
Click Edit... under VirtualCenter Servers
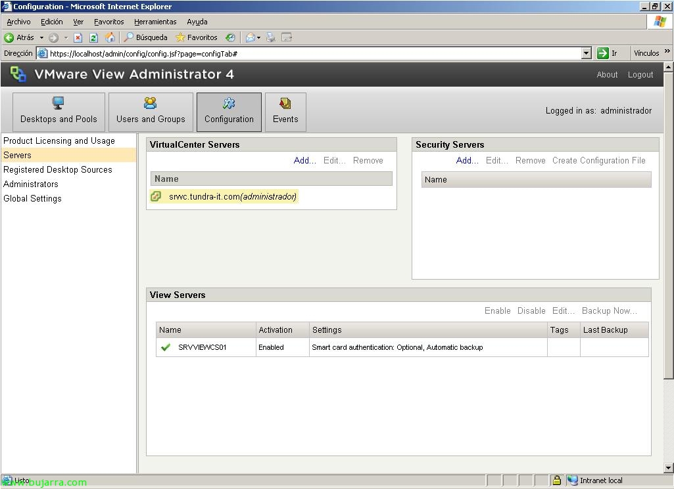pyautogui.click(x=335, y=160)
